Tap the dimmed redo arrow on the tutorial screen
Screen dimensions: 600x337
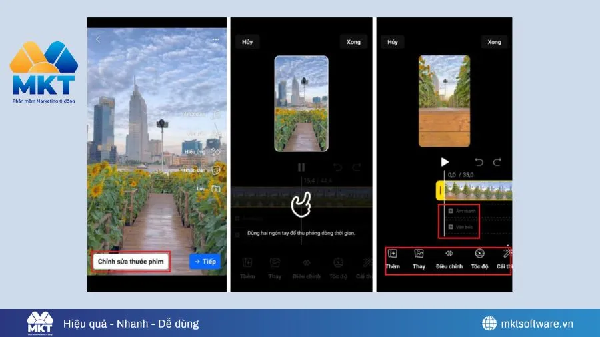(357, 167)
